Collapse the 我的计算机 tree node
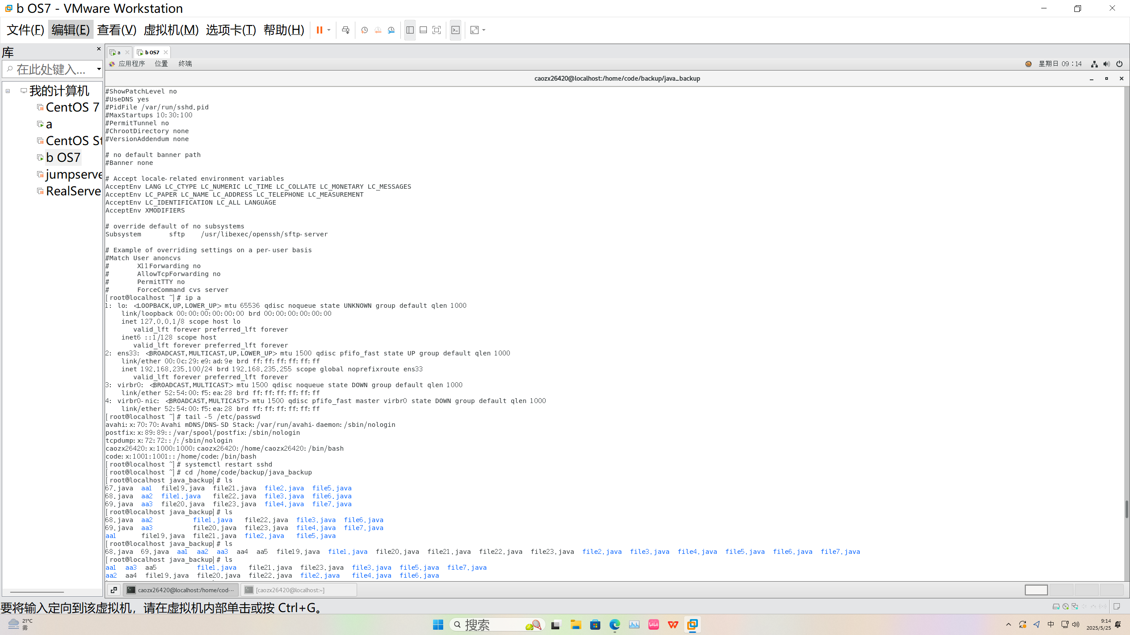 pos(8,91)
